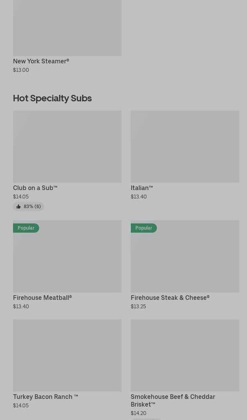Screen dimensions: 247x420
Task: Click the Italian sub image
Action: coord(185,146)
